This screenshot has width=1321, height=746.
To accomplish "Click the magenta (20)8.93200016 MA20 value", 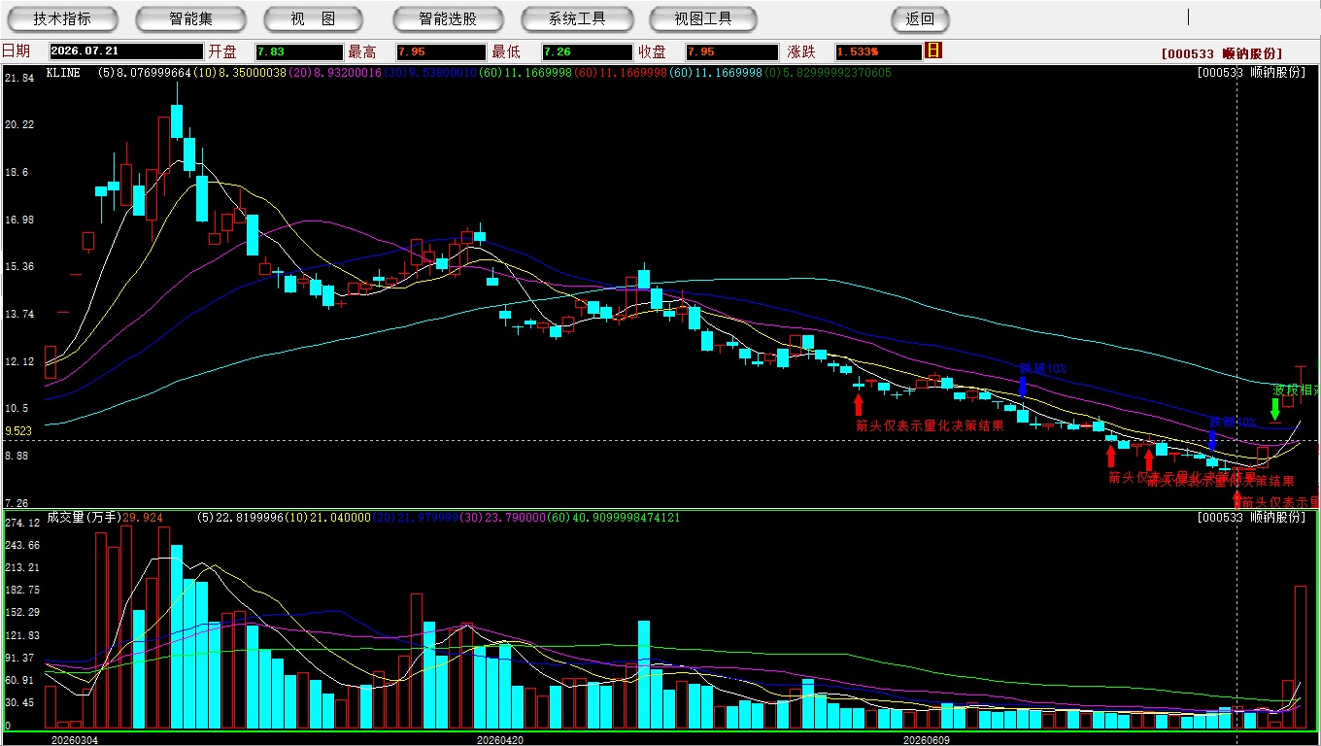I will (x=336, y=73).
